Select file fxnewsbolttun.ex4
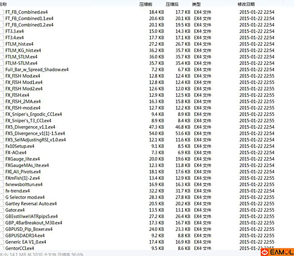Screen dimensions: 294x256 tap(24, 185)
